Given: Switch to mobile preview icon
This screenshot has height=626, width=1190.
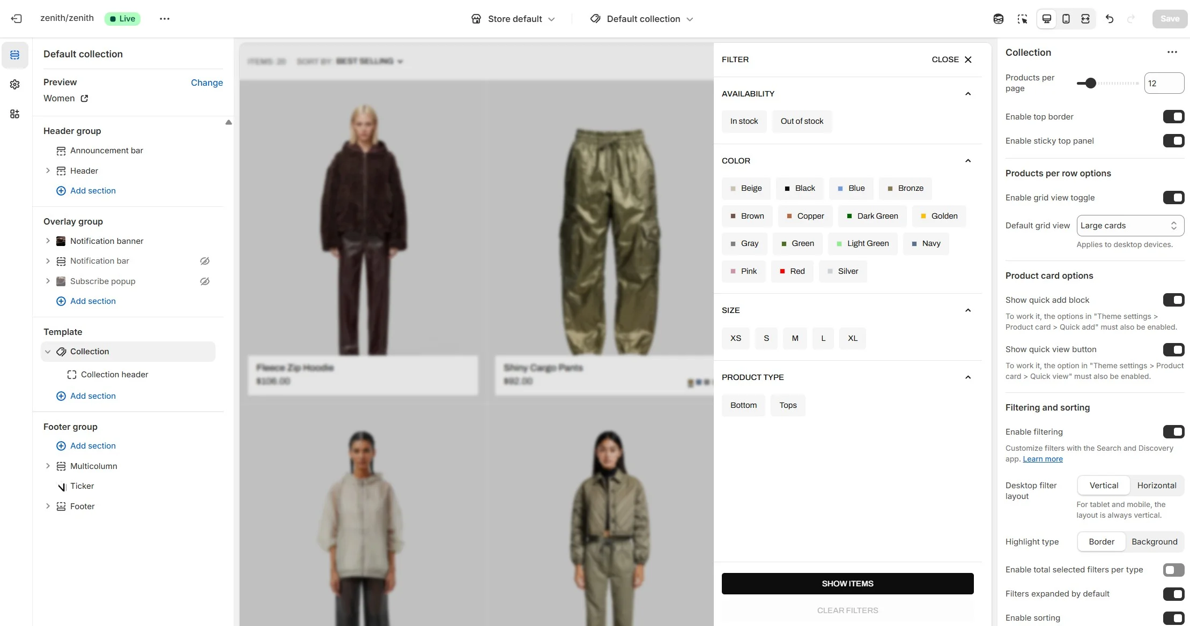Looking at the screenshot, I should point(1066,19).
